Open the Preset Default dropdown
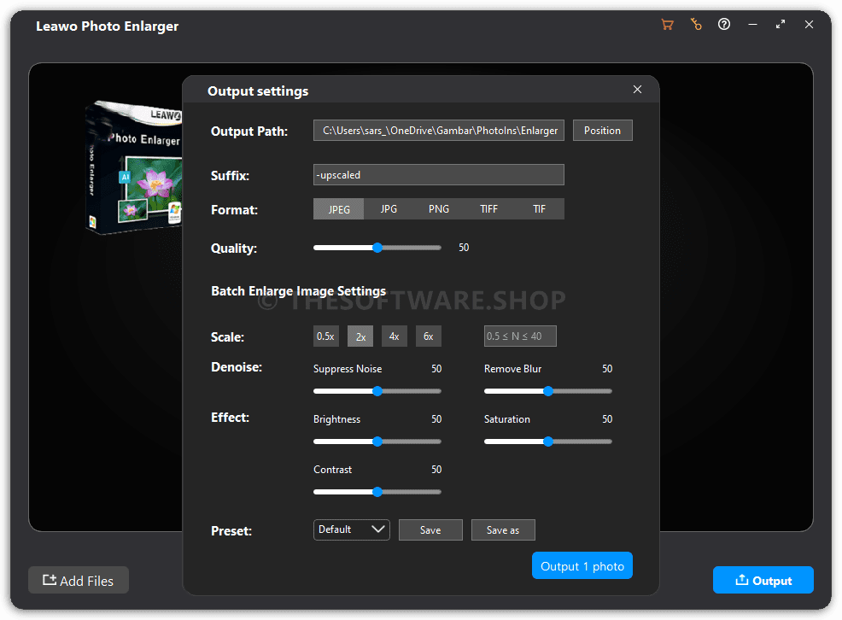Screen dimensions: 842x620 352,529
